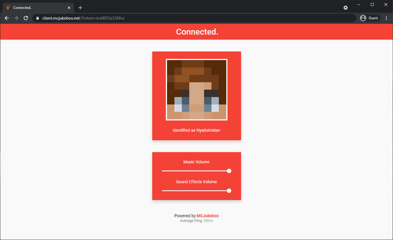Open the Guest profile button

[x=369, y=18]
